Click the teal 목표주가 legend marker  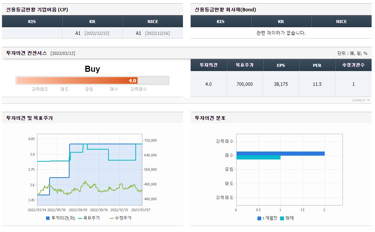click(x=80, y=218)
